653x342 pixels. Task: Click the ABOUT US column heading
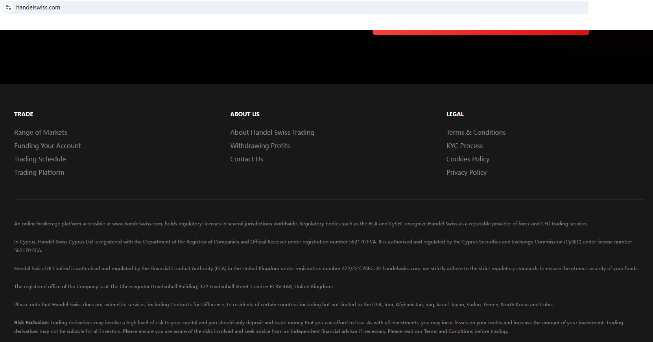coord(245,114)
